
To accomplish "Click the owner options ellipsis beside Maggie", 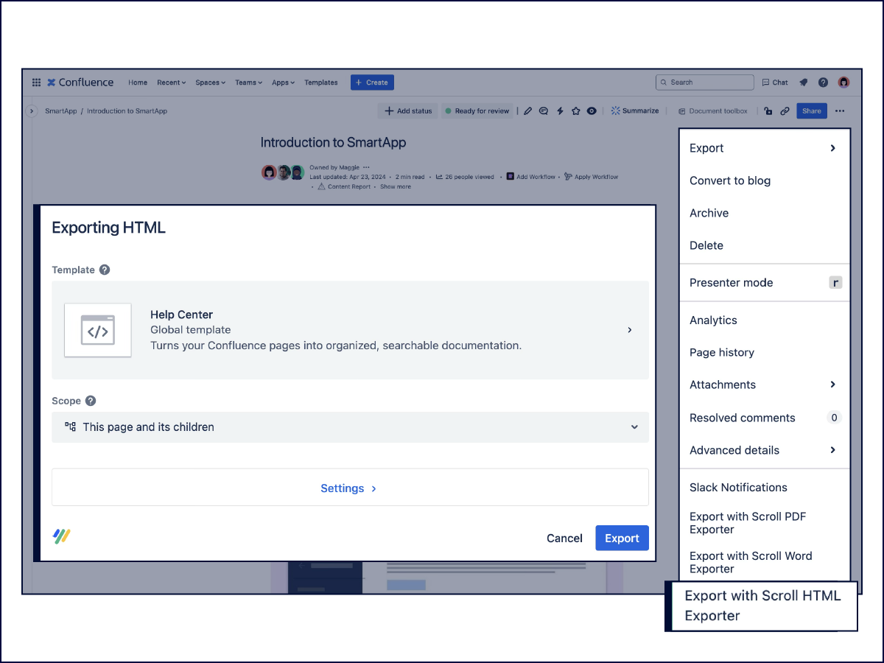I will (366, 167).
